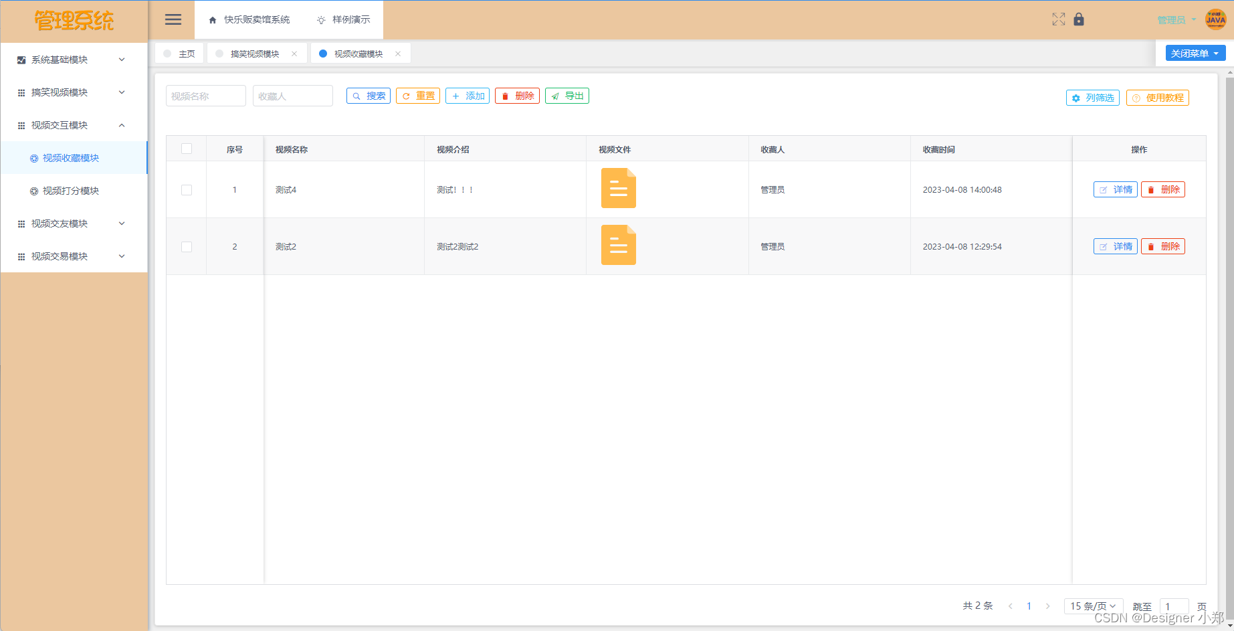The width and height of the screenshot is (1234, 631).
Task: Click the 系统基础模块 chart icon
Action: coord(21,60)
